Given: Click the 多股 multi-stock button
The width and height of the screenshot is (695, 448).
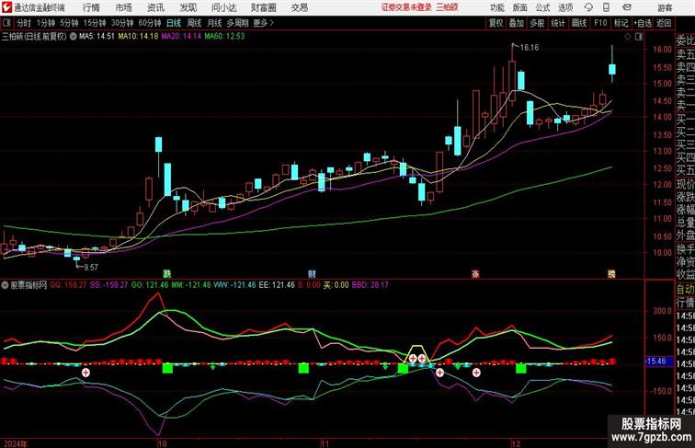Looking at the screenshot, I should coord(537,23).
